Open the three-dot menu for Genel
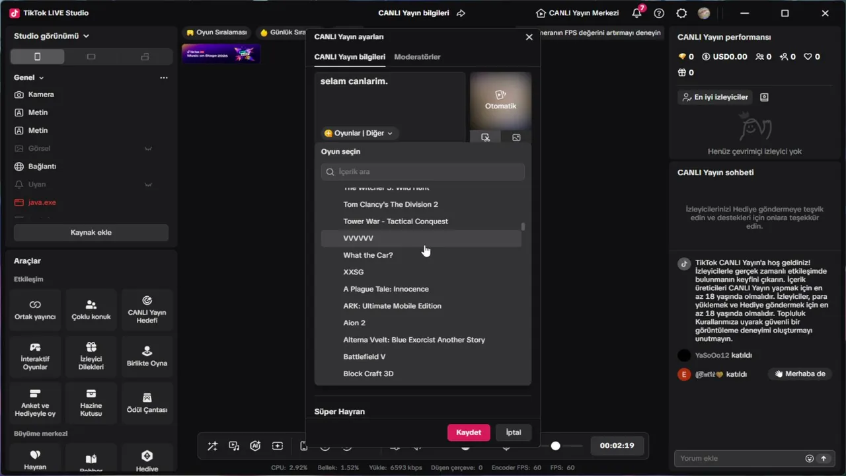Image resolution: width=846 pixels, height=476 pixels. (x=164, y=77)
